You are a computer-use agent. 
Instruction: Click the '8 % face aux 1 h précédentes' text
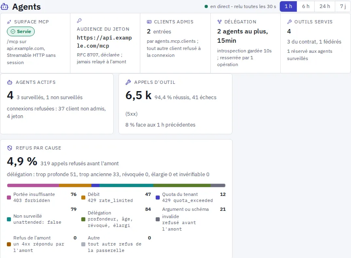tap(160, 125)
